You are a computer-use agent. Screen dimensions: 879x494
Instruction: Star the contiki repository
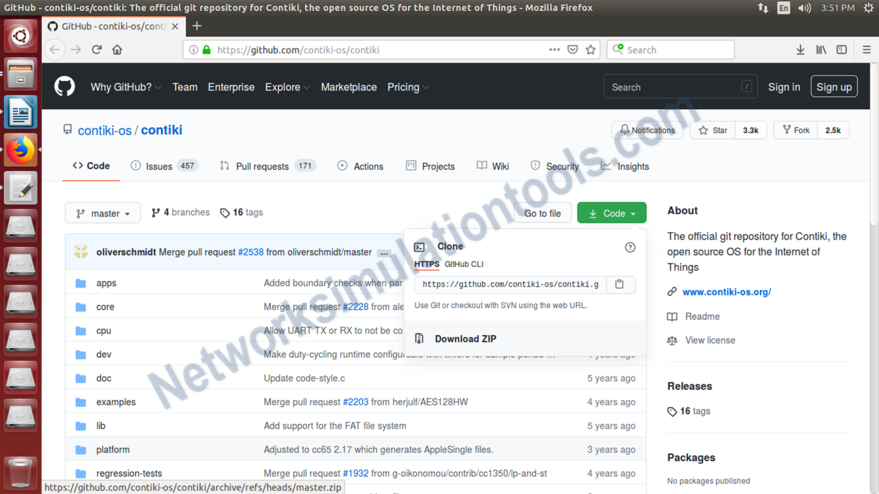pos(712,130)
